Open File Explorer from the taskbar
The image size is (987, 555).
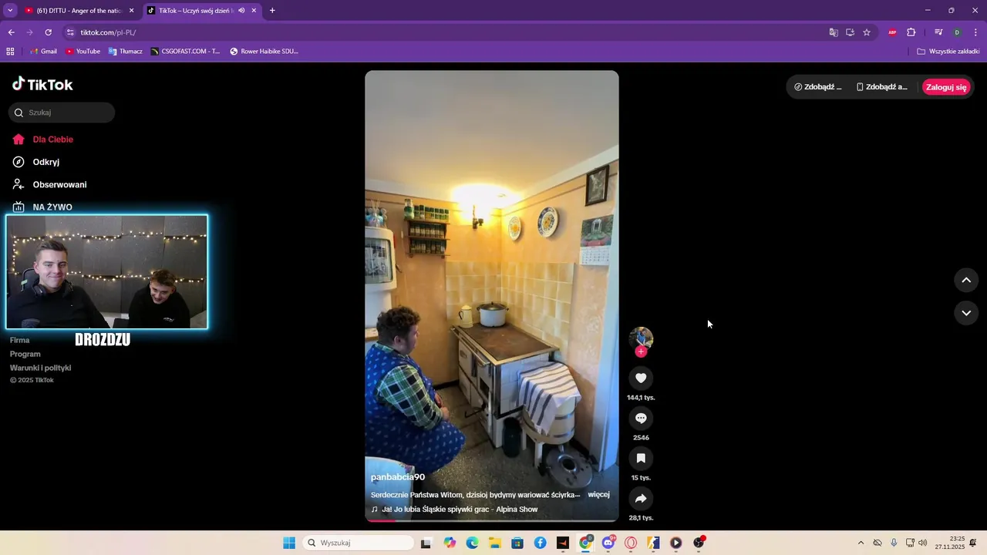tap(494, 543)
